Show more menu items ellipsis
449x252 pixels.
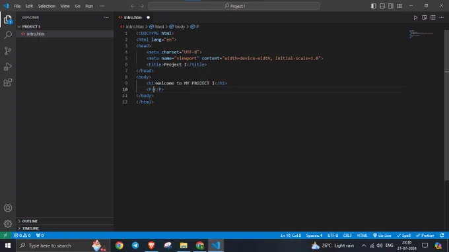pyautogui.click(x=102, y=6)
